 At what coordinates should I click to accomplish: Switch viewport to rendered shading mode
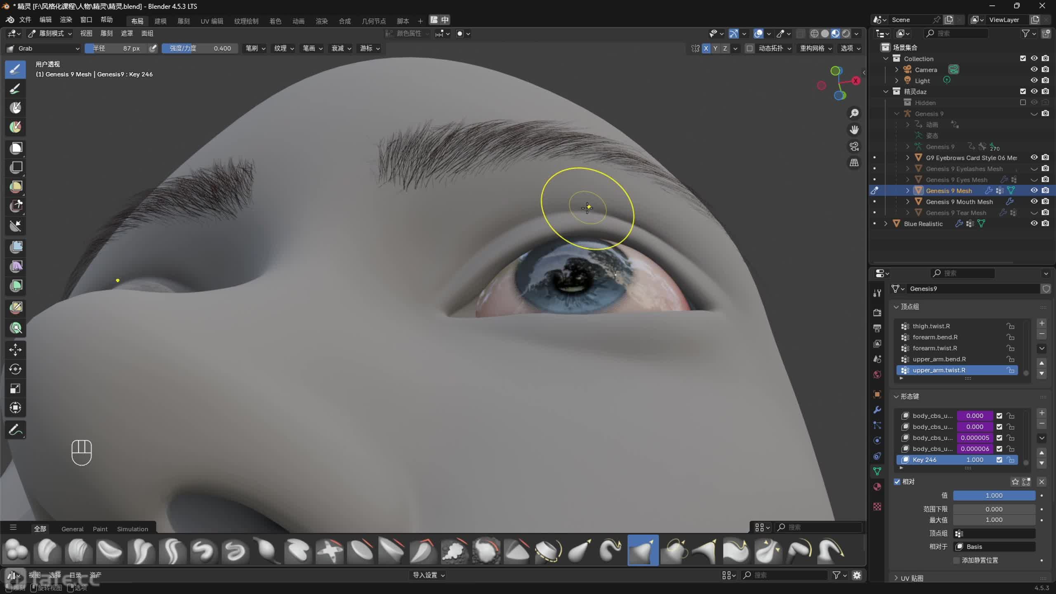click(846, 34)
